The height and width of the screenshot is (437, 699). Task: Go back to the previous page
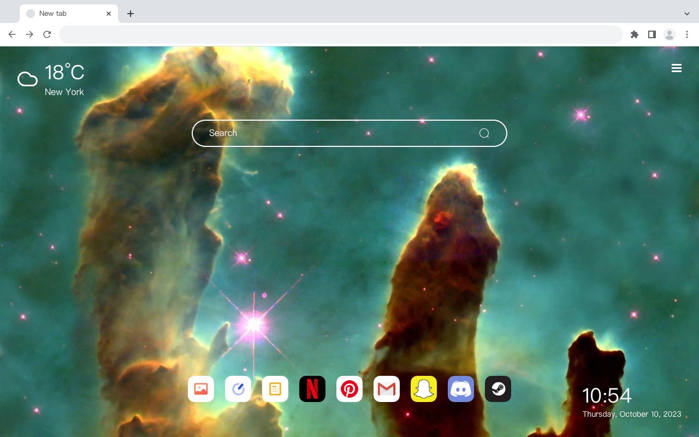click(12, 34)
